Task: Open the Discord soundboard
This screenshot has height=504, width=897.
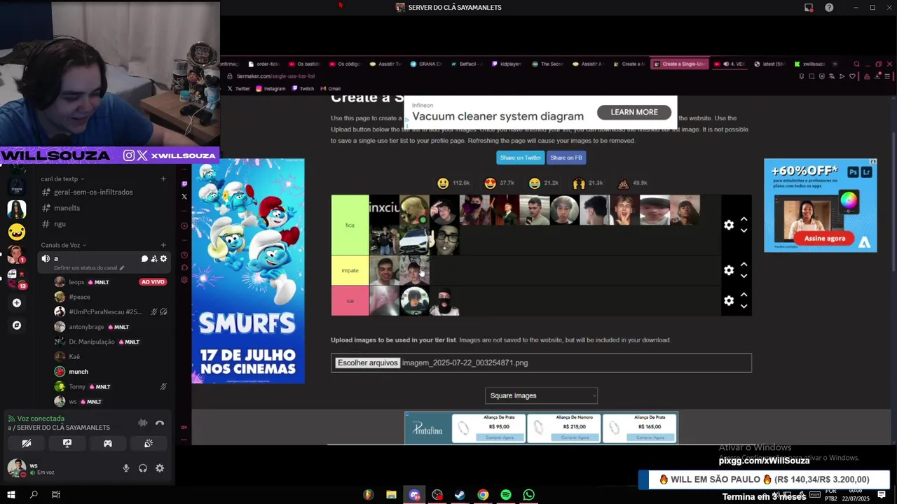Action: pos(149,443)
